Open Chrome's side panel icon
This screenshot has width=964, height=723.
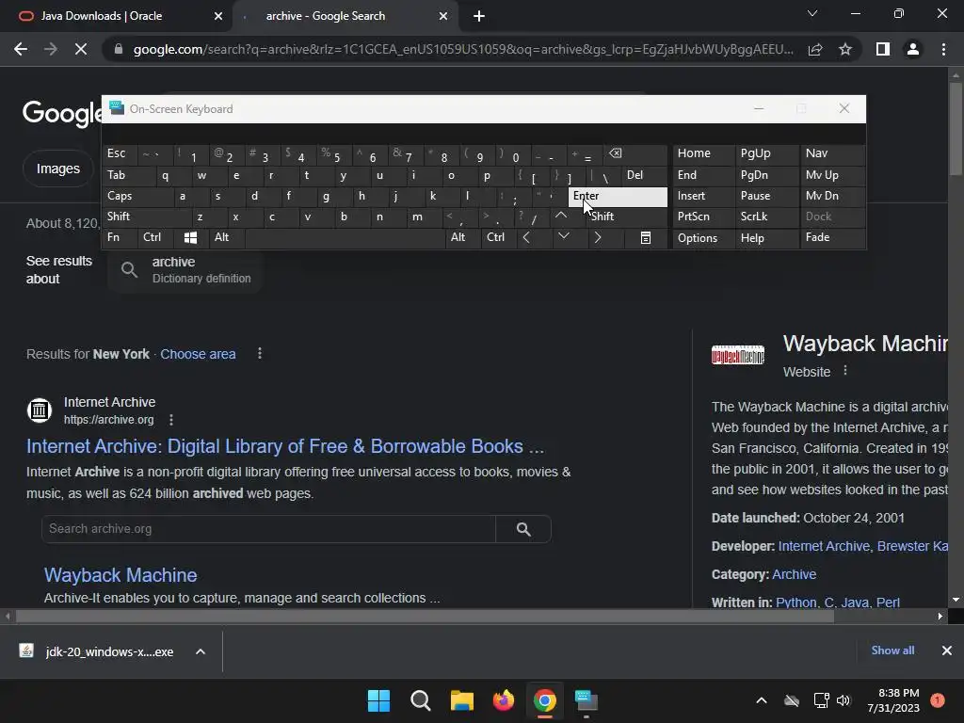click(x=883, y=49)
